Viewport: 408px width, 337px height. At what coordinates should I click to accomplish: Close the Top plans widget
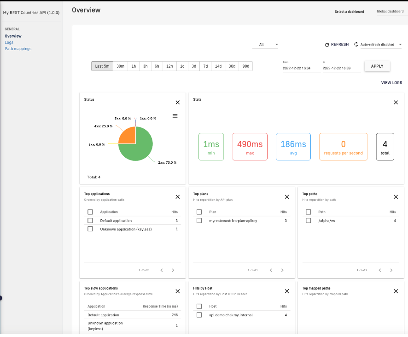[x=287, y=197]
